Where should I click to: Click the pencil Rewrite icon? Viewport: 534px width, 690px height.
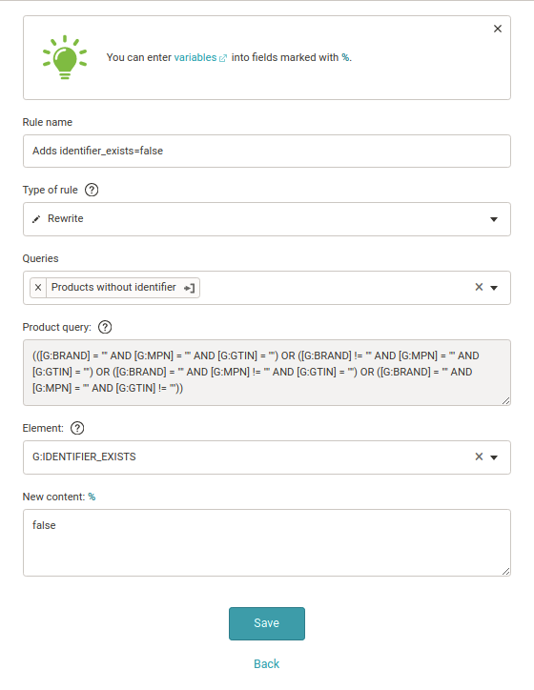[36, 219]
